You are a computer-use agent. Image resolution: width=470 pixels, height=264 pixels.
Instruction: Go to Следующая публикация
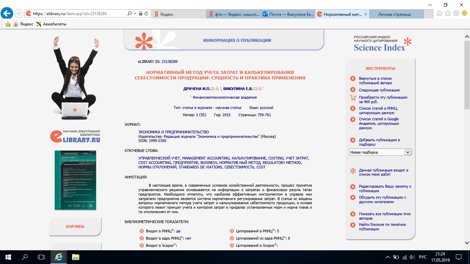tap(379, 90)
